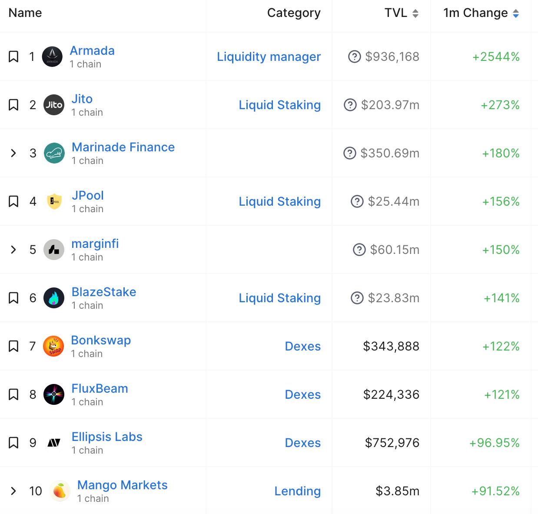The height and width of the screenshot is (514, 538).
Task: Open the Lending category for Mango Markets
Action: [297, 491]
